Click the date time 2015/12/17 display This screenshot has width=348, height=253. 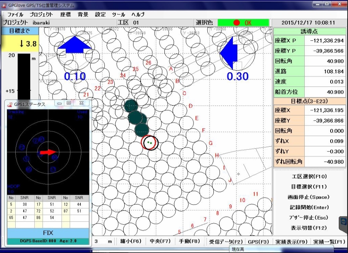point(308,23)
